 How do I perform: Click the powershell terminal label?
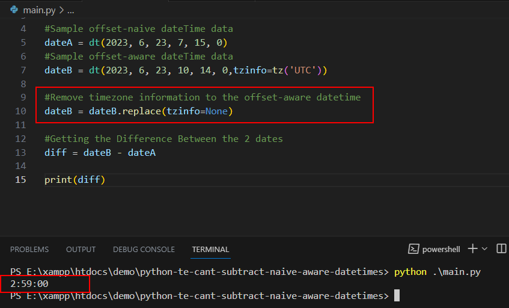click(x=441, y=249)
